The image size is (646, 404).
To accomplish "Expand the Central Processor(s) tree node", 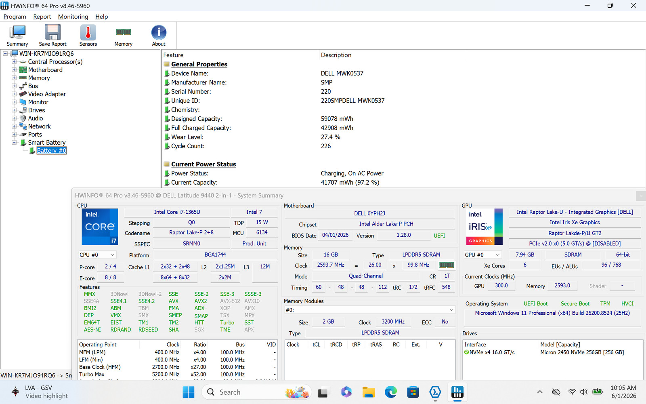I will (14, 62).
